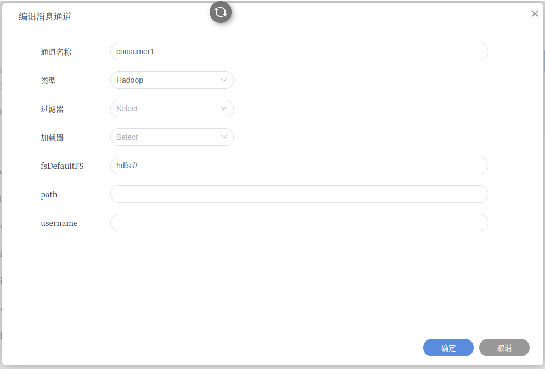The width and height of the screenshot is (545, 369).
Task: Close the 编辑消息通道 dialog with X
Action: pyautogui.click(x=535, y=14)
